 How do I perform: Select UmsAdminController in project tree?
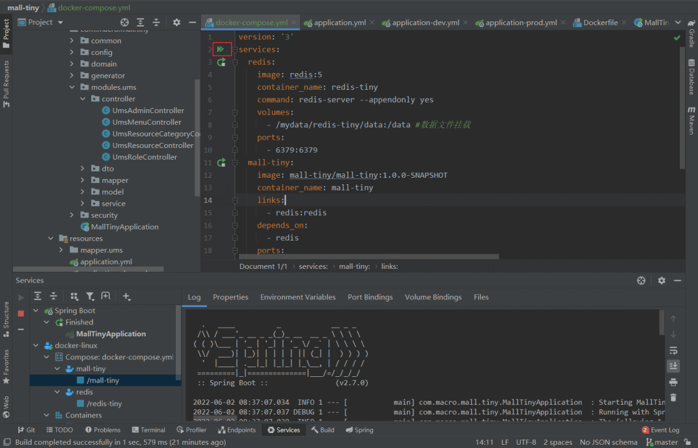(x=148, y=111)
